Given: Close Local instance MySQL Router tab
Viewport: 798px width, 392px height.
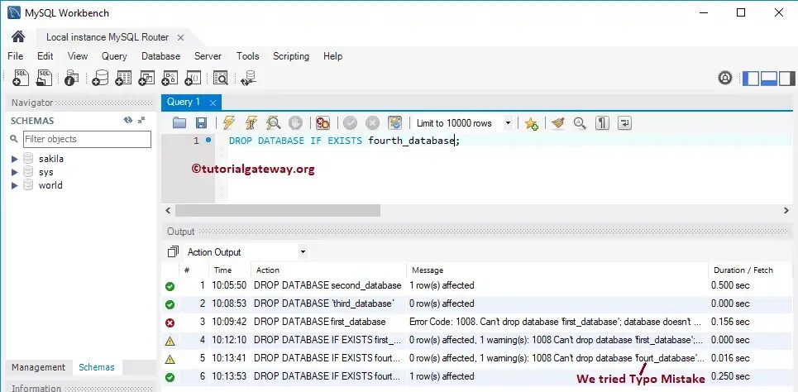Looking at the screenshot, I should pos(180,37).
